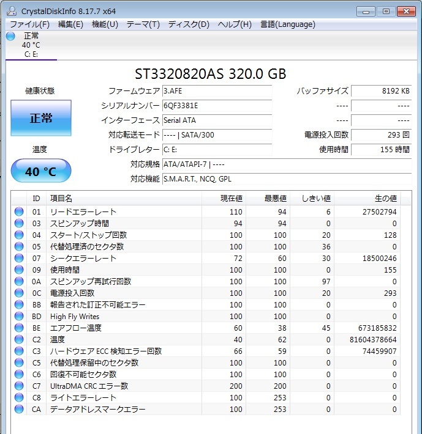Maximize the CrystalDiskInfo window
422x434 pixels.
[x=386, y=12]
